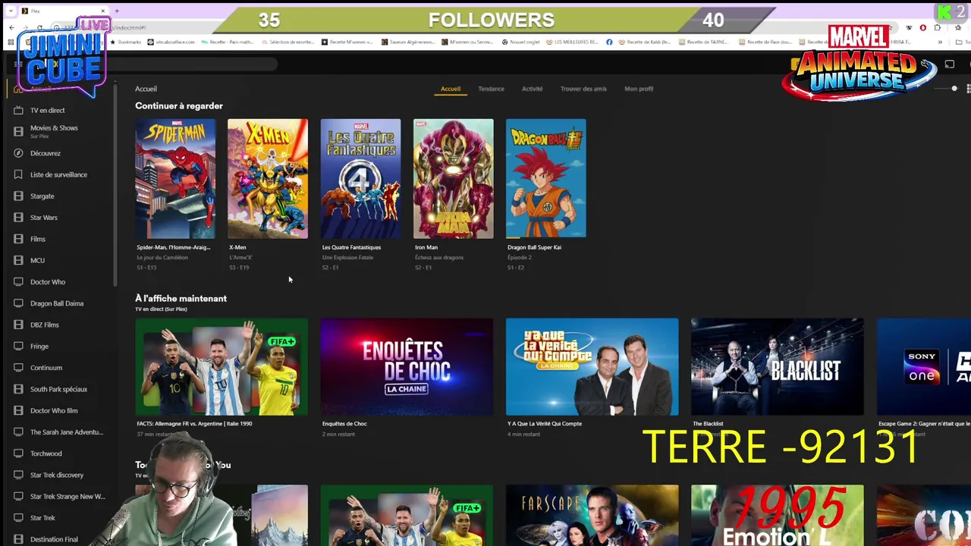The width and height of the screenshot is (971, 546).
Task: Adjust the poster size slider
Action: (x=954, y=89)
